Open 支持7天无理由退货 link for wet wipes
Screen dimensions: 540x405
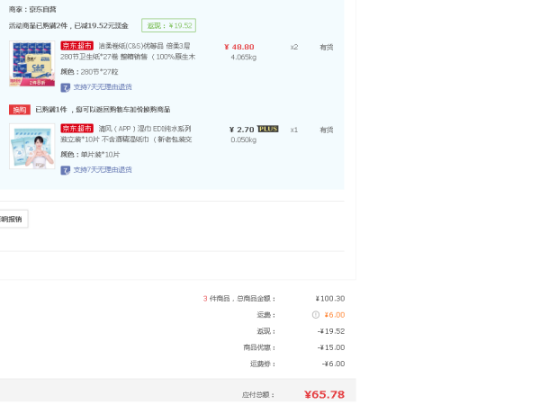pyautogui.click(x=103, y=170)
